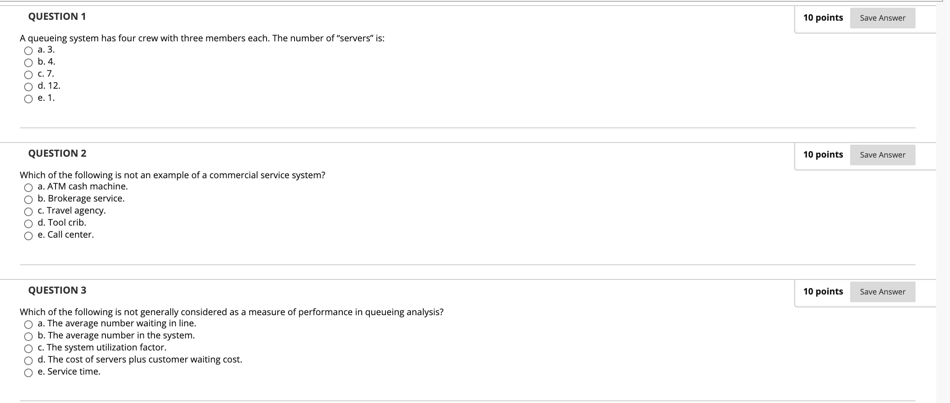Choose Tool crib in Question 2
This screenshot has width=950, height=403.
click(x=28, y=223)
